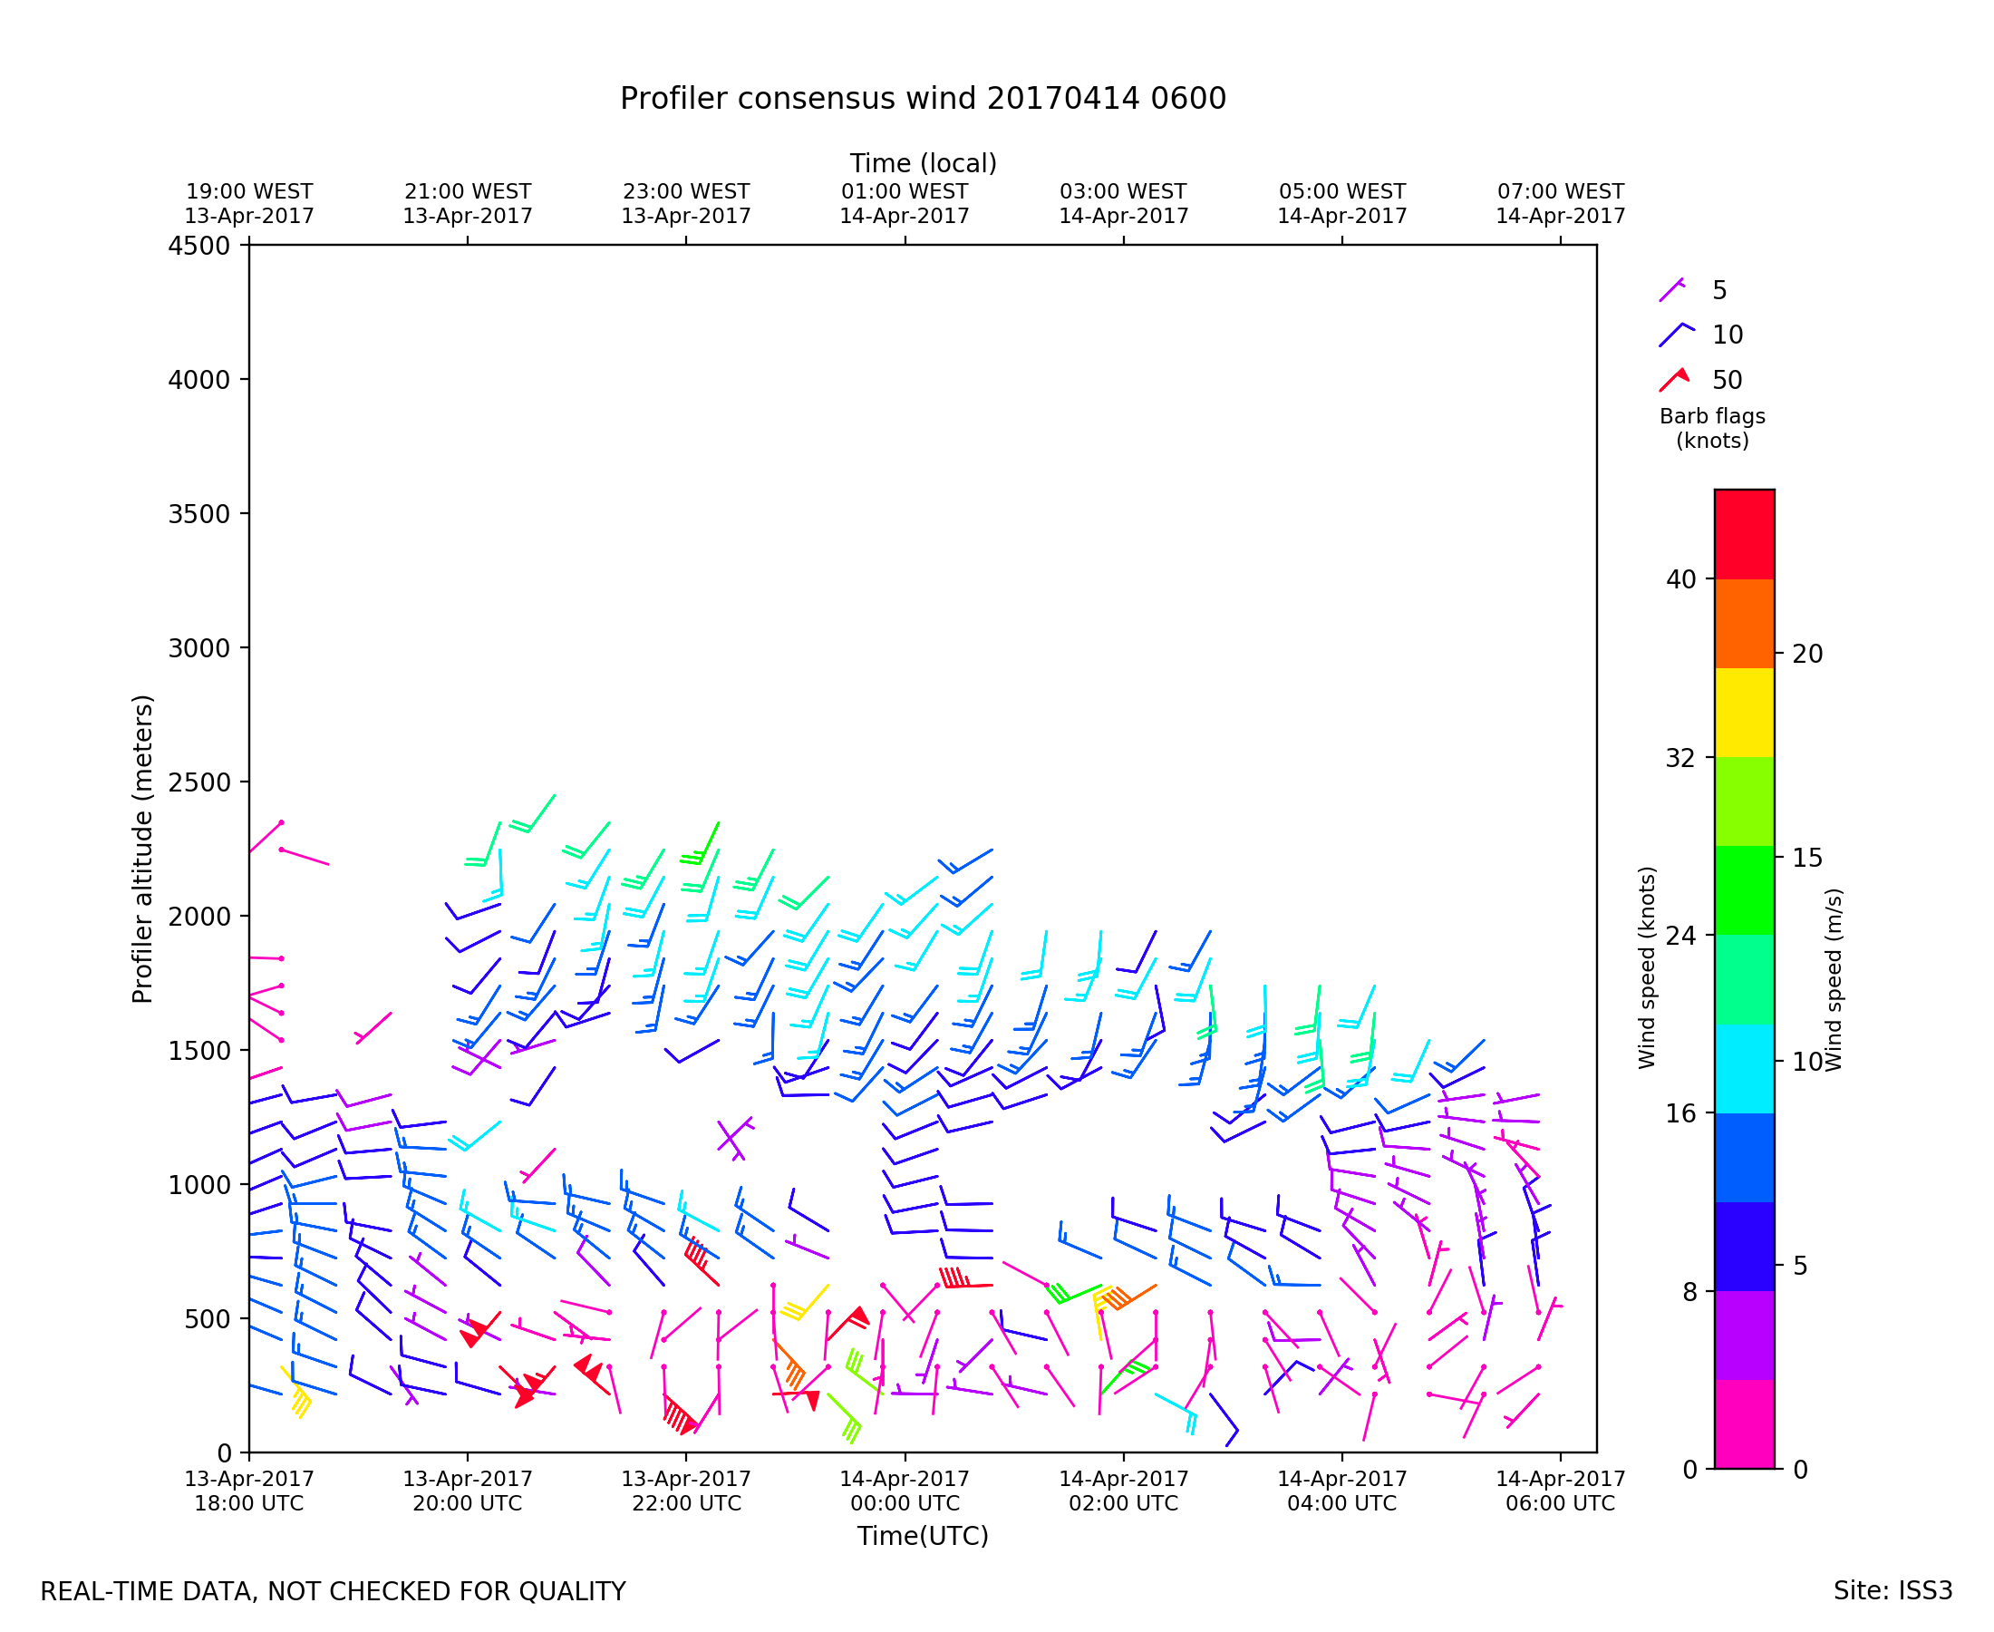
Task: Click the Time (local) axis label
Action: [x=923, y=162]
